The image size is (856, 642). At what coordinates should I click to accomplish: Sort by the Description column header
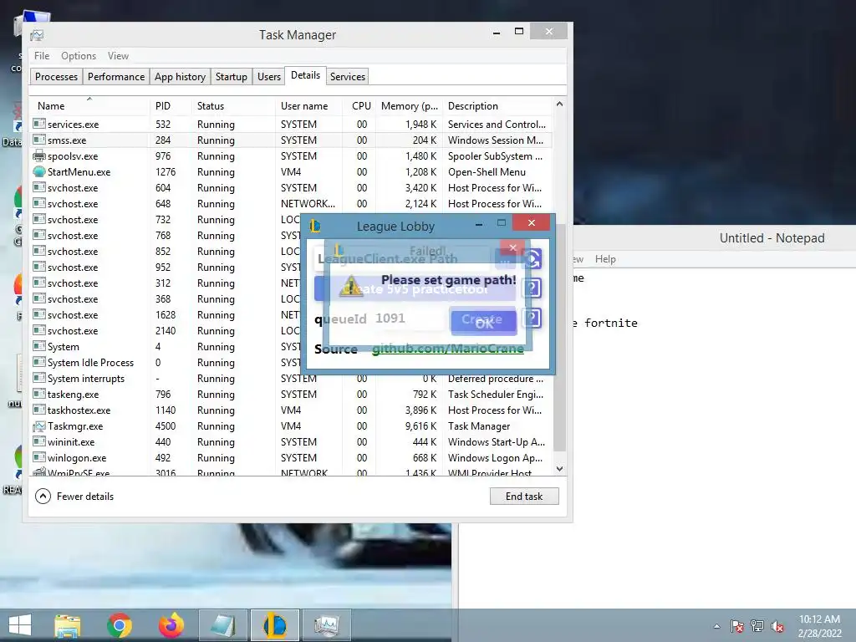[x=498, y=106]
